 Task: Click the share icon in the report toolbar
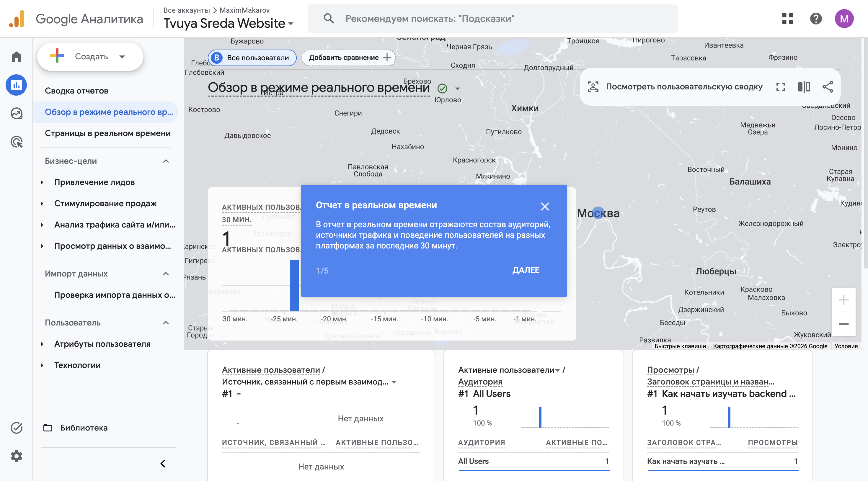(828, 87)
